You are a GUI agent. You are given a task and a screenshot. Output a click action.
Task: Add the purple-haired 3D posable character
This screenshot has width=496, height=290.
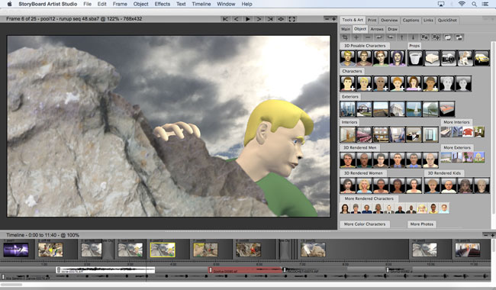[398, 58]
